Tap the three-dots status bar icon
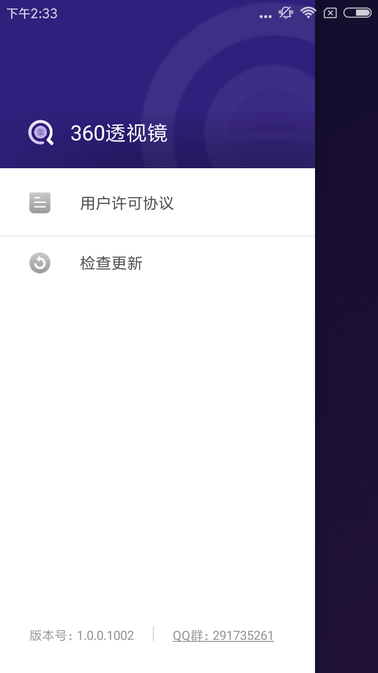The image size is (378, 673). (x=266, y=16)
